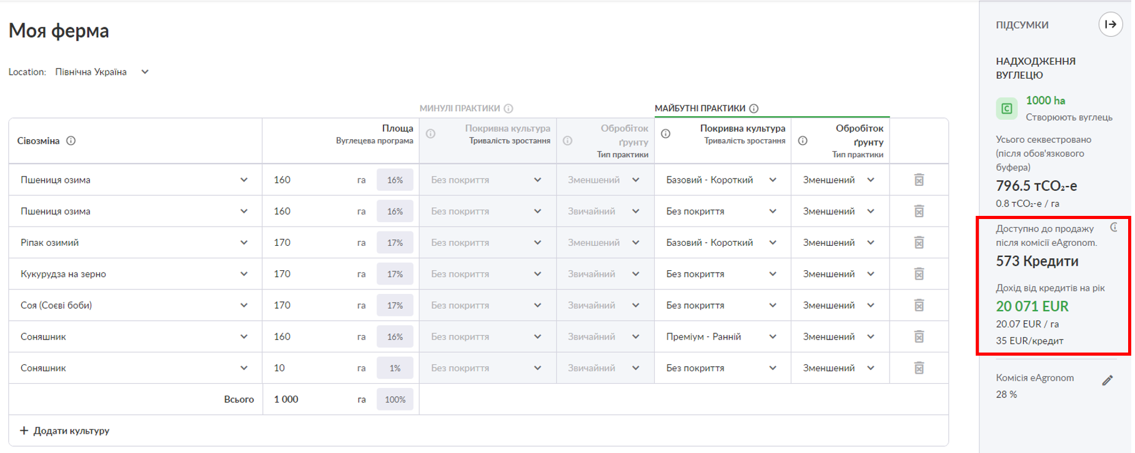This screenshot has height=453, width=1135.
Task: Delete Ріпак озимий row with trash icon
Action: click(x=919, y=242)
